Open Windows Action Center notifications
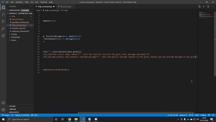 click(x=212, y=119)
